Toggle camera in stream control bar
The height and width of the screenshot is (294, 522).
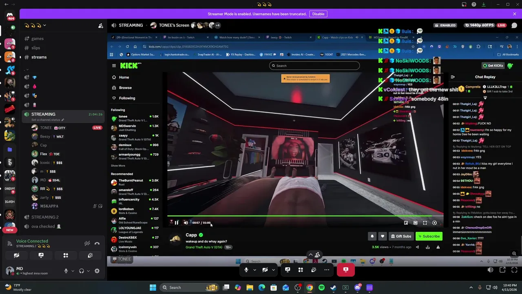(x=265, y=270)
